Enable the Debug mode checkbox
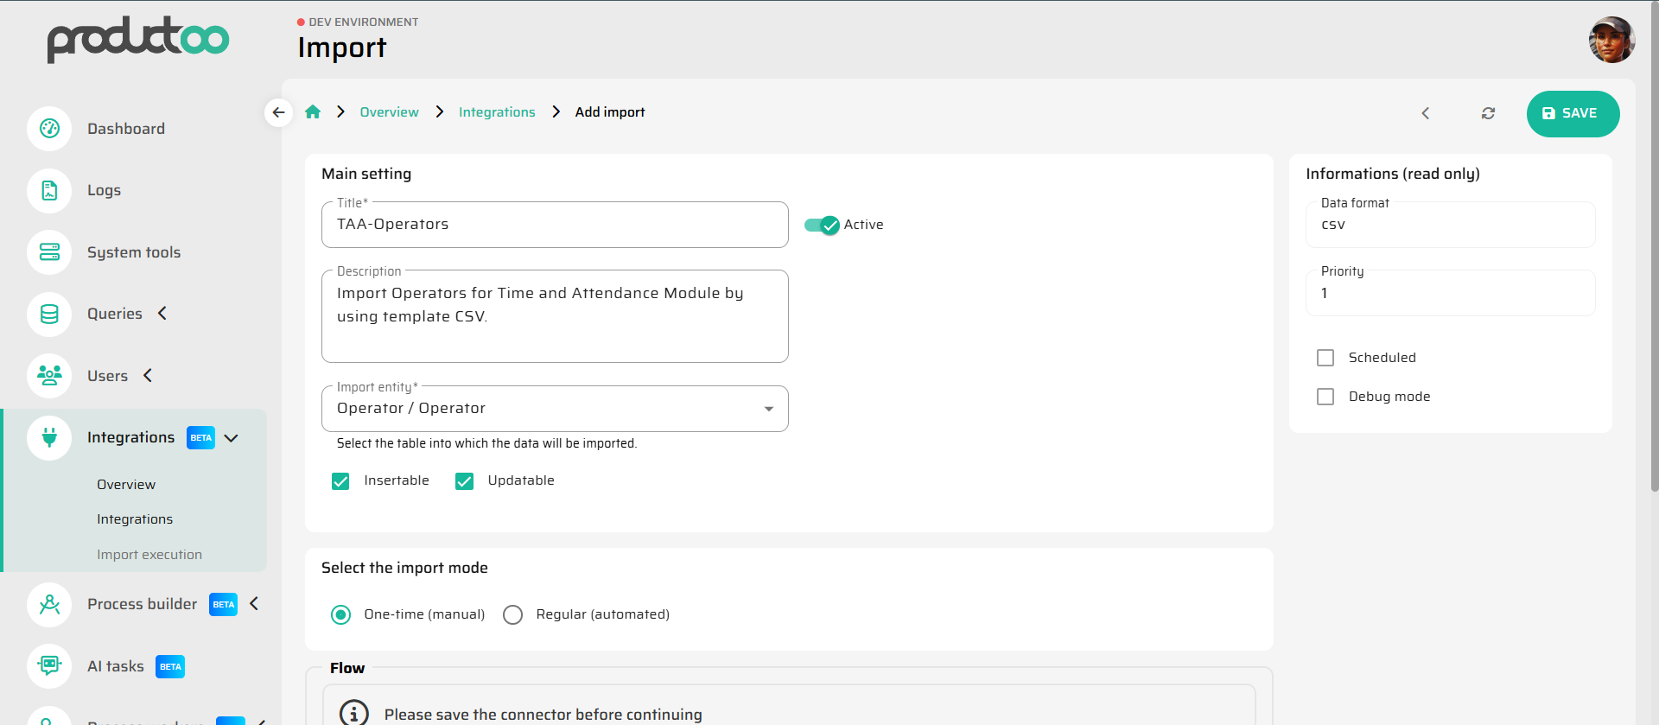The width and height of the screenshot is (1659, 725). tap(1325, 397)
